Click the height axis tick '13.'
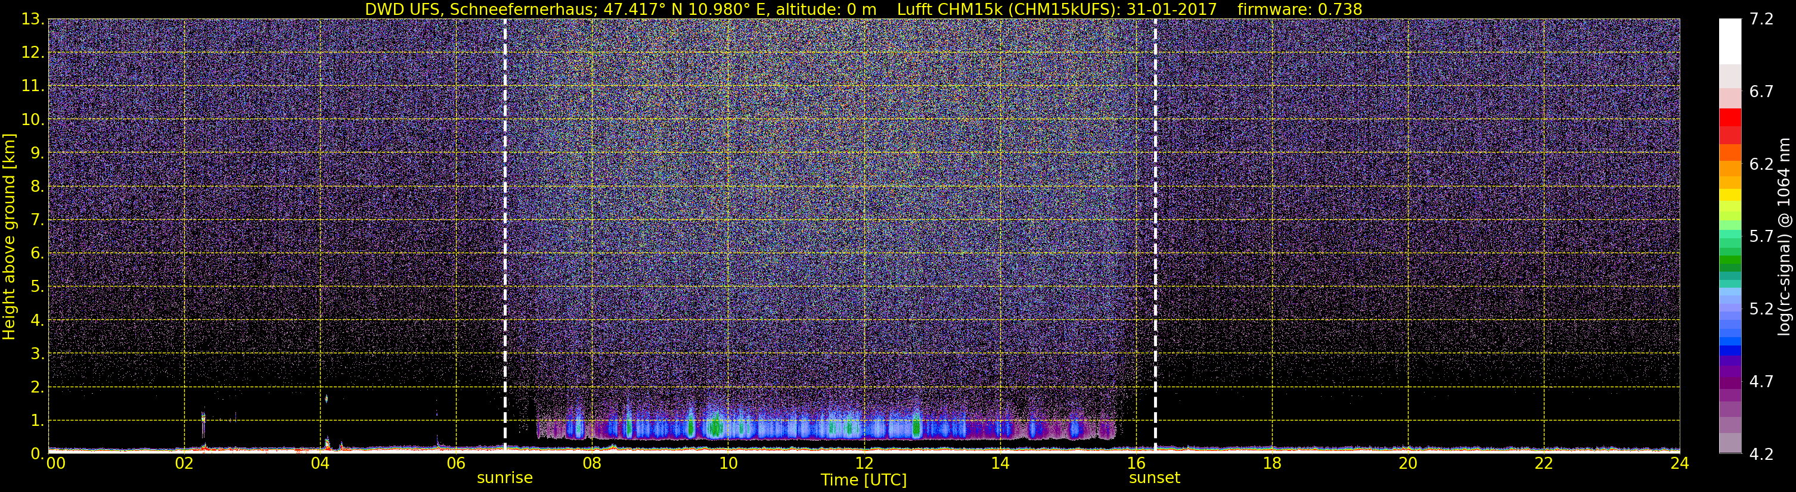This screenshot has height=492, width=1796. point(33,20)
